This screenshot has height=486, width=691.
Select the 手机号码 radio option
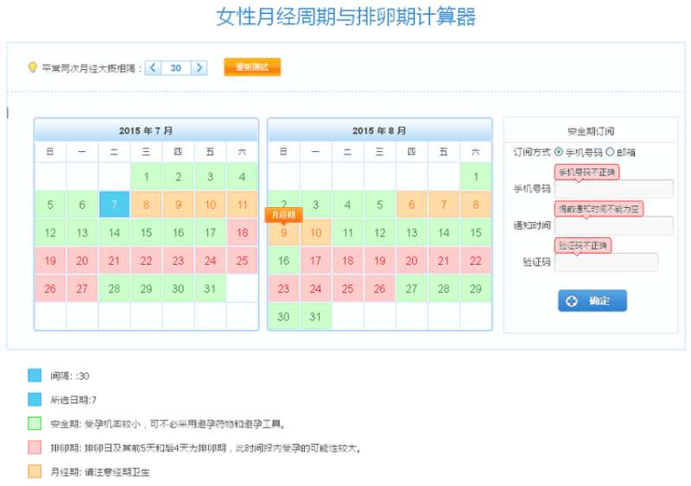tap(559, 152)
